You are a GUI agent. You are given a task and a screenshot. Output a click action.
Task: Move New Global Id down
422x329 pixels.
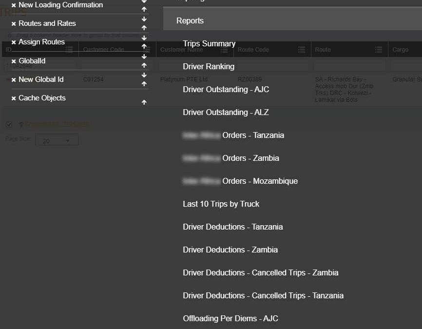tap(144, 75)
